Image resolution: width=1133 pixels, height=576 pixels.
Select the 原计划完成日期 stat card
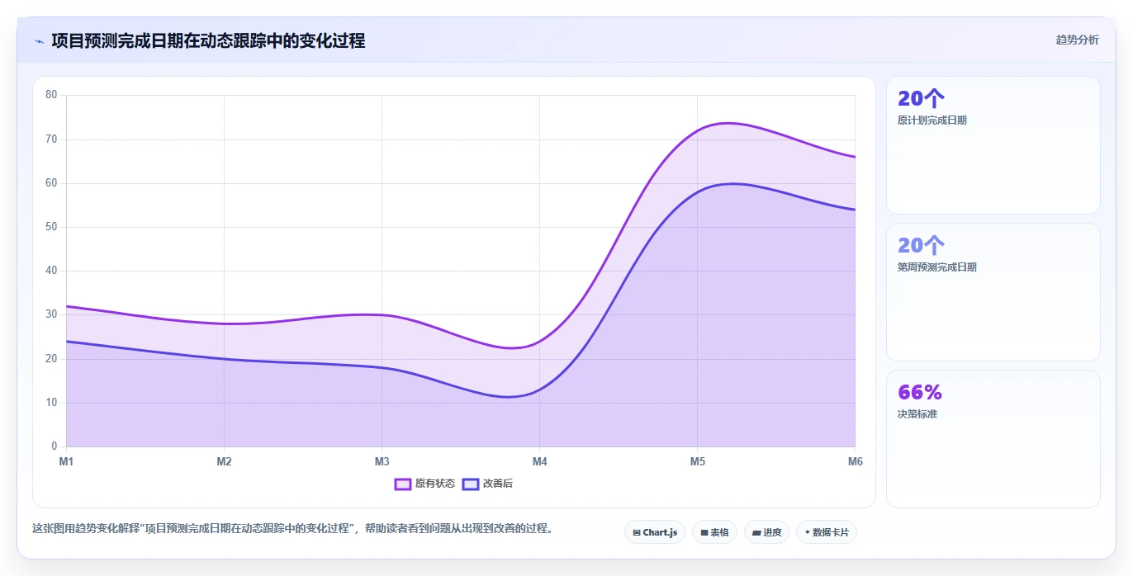tap(993, 145)
